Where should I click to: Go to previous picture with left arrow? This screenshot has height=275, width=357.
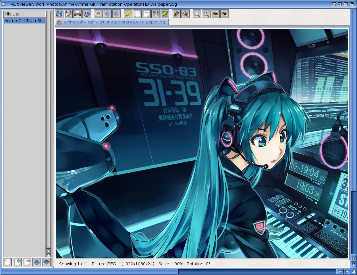click(x=107, y=13)
